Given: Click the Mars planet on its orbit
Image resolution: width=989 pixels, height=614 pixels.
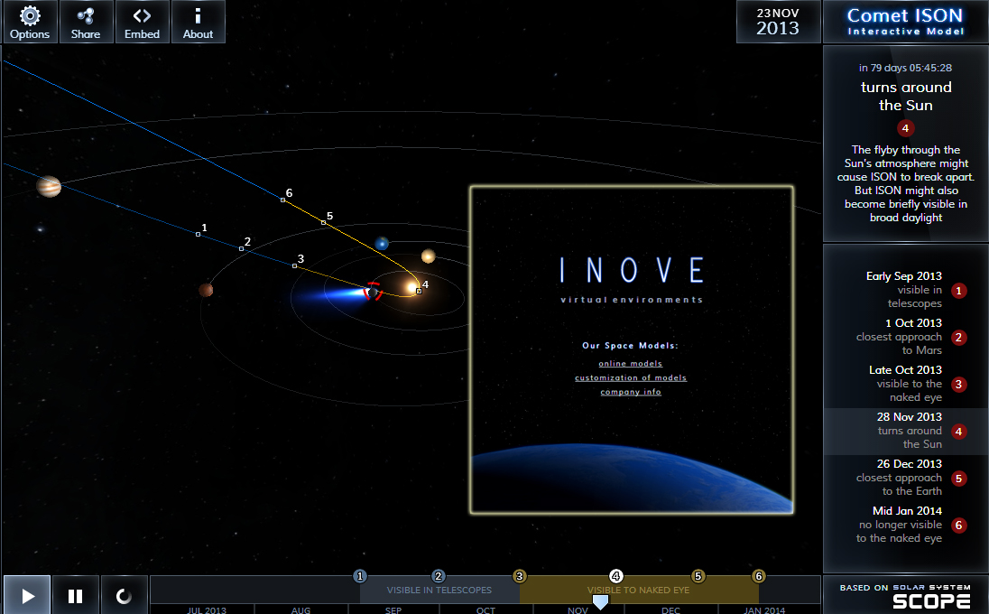Looking at the screenshot, I should point(206,290).
